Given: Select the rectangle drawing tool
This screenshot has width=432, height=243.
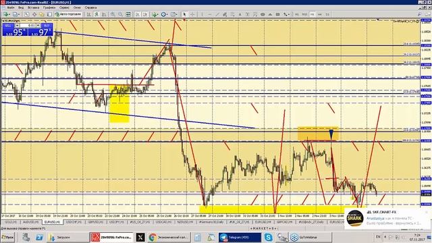Looking at the screenshot, I should coord(277,14).
